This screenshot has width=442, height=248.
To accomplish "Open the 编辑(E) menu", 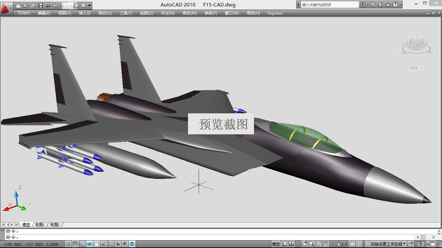I will click(x=44, y=13).
